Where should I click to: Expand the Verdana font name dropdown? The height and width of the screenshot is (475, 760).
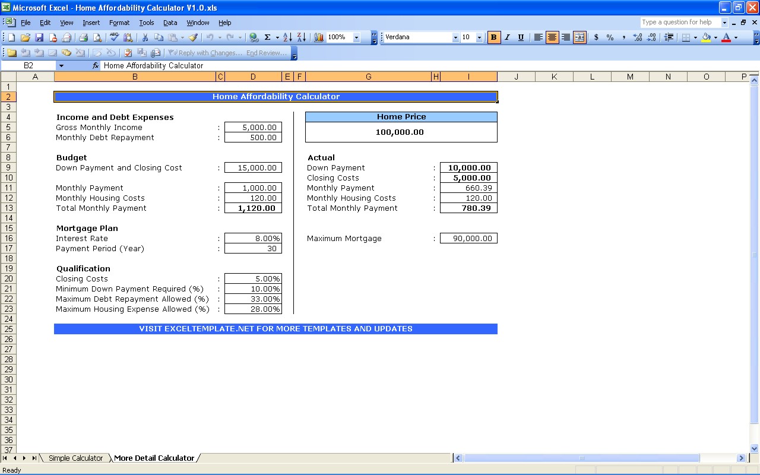[455, 37]
